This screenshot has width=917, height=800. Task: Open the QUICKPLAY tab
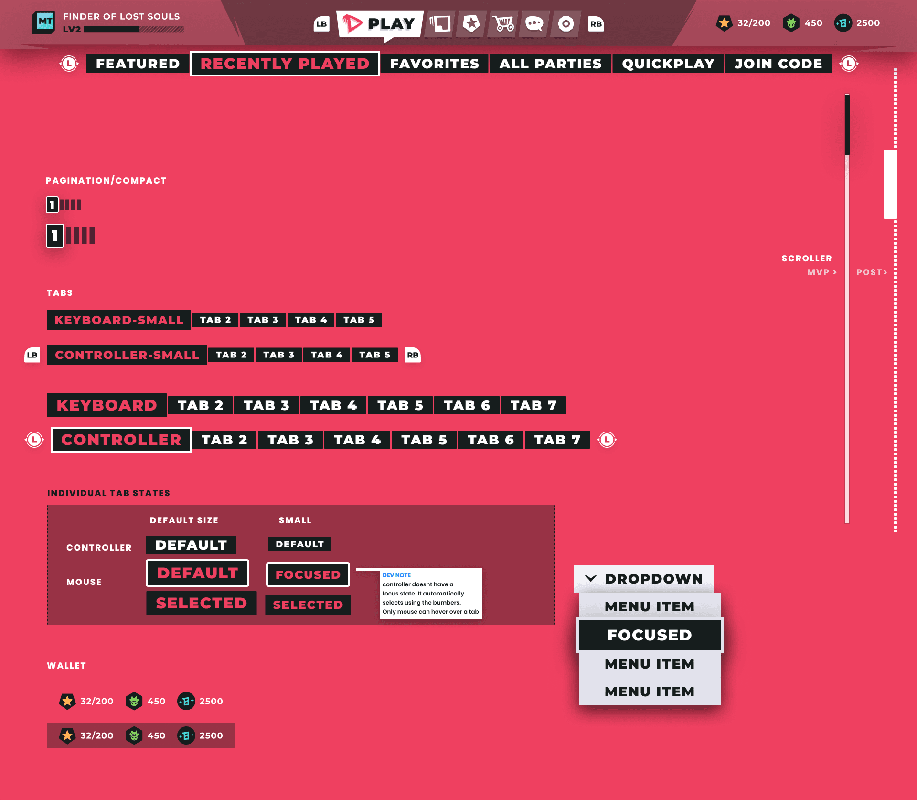(x=668, y=64)
